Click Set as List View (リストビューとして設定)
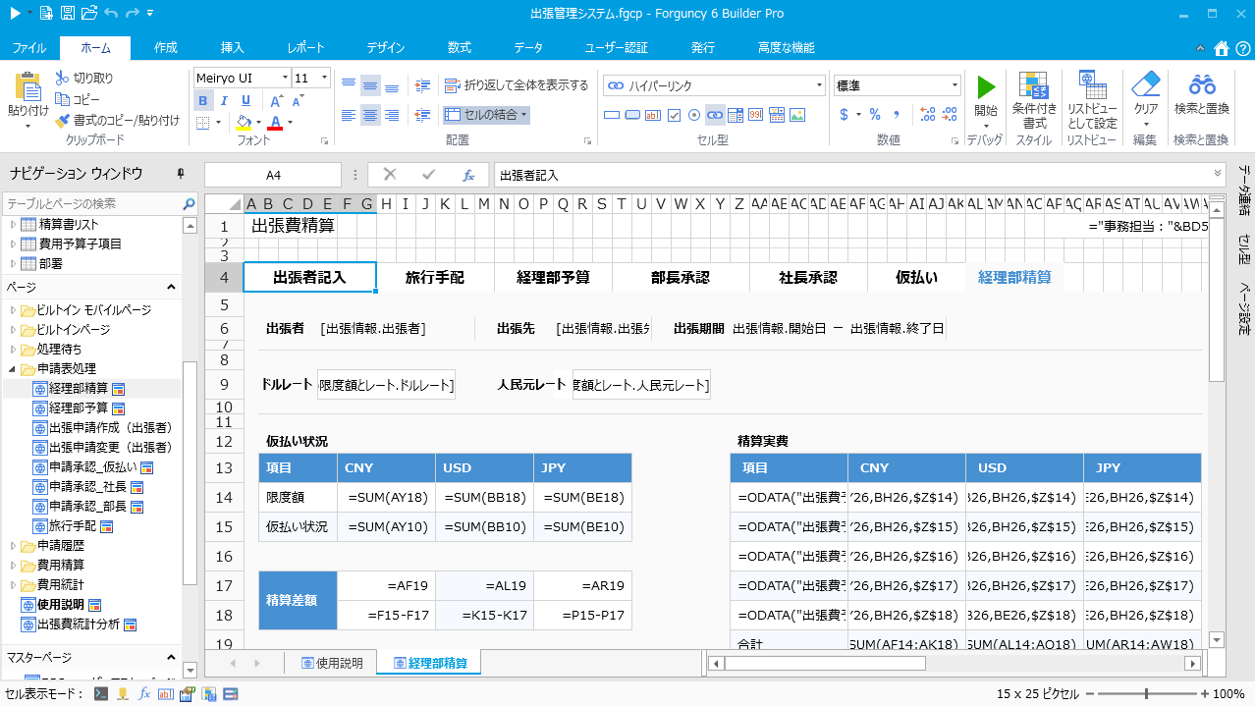The height and width of the screenshot is (706, 1255). click(1092, 99)
